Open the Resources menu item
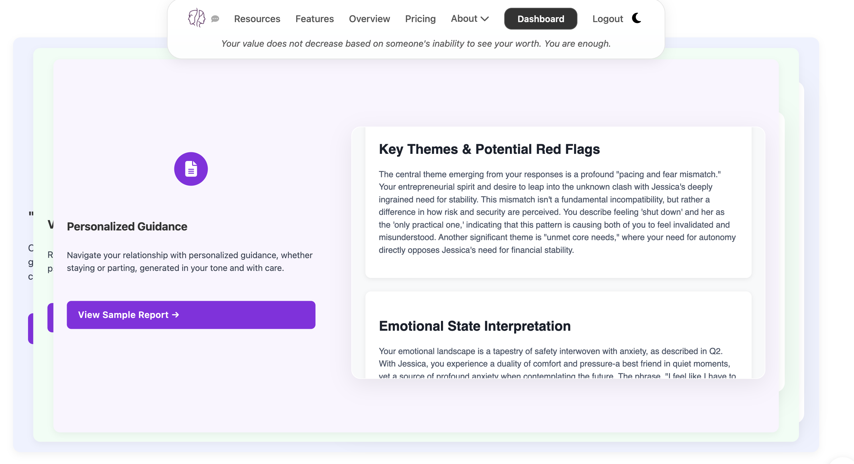The image size is (854, 464). pos(257,19)
